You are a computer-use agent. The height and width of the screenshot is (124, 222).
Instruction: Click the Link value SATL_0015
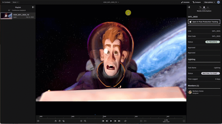[216, 31]
